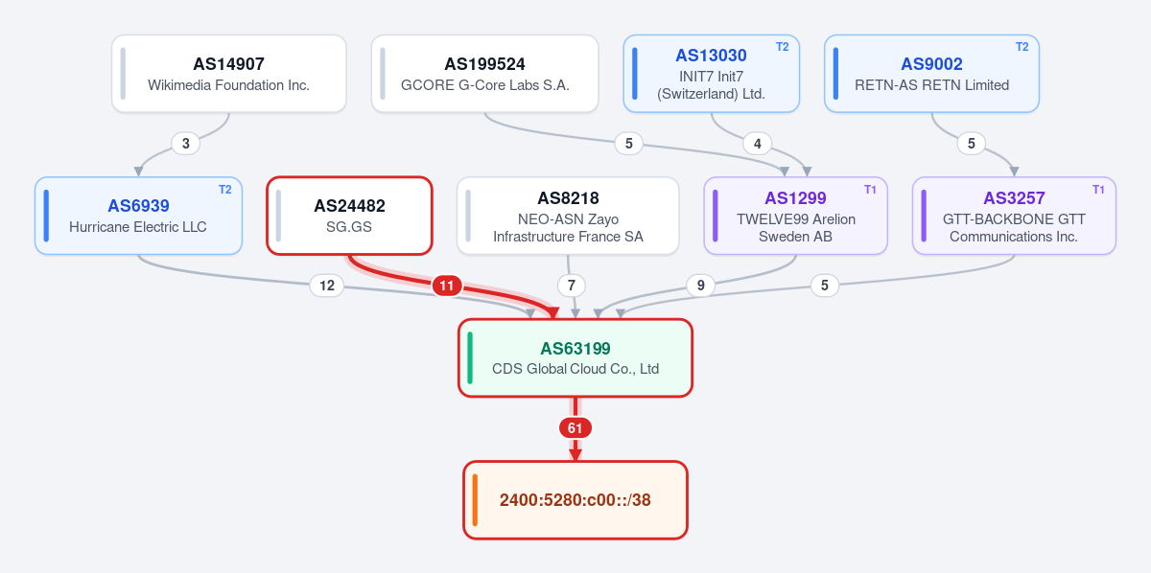The width and height of the screenshot is (1151, 573).
Task: Click the 12 edge count badge
Action: 326,286
